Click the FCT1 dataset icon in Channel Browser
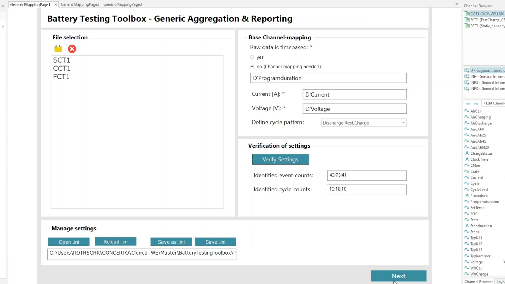The height and width of the screenshot is (284, 505). (x=467, y=20)
